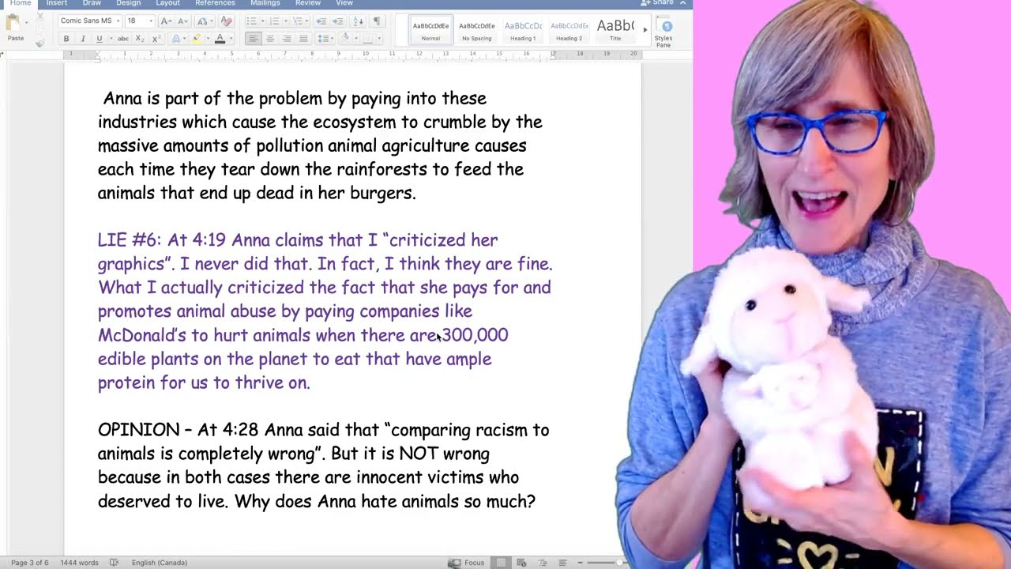Viewport: 1011px width, 569px height.
Task: Apply the No Spacing style
Action: click(476, 30)
